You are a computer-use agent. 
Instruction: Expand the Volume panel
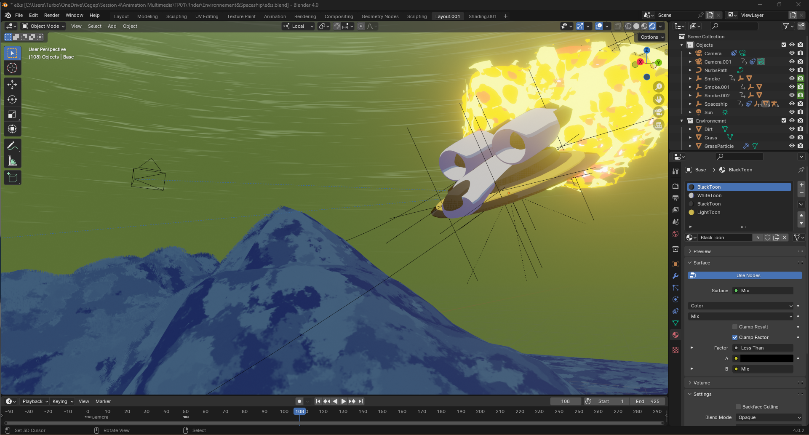pyautogui.click(x=702, y=383)
